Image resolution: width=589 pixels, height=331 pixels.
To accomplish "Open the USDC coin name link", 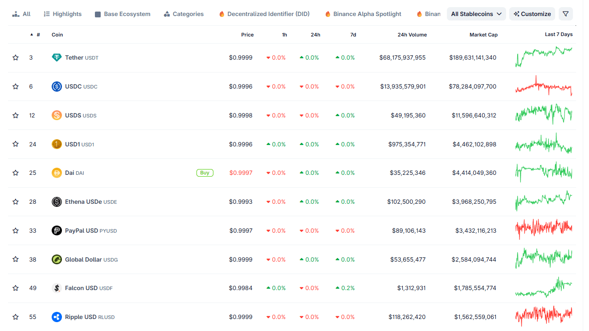I will (x=81, y=87).
